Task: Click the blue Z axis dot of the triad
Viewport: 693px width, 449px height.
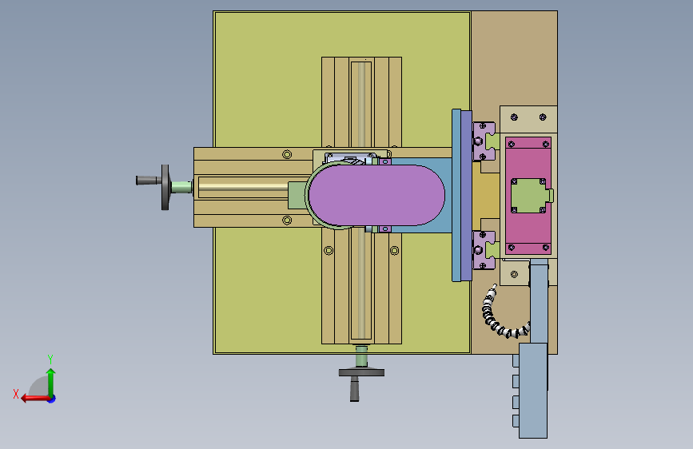Action: point(52,399)
